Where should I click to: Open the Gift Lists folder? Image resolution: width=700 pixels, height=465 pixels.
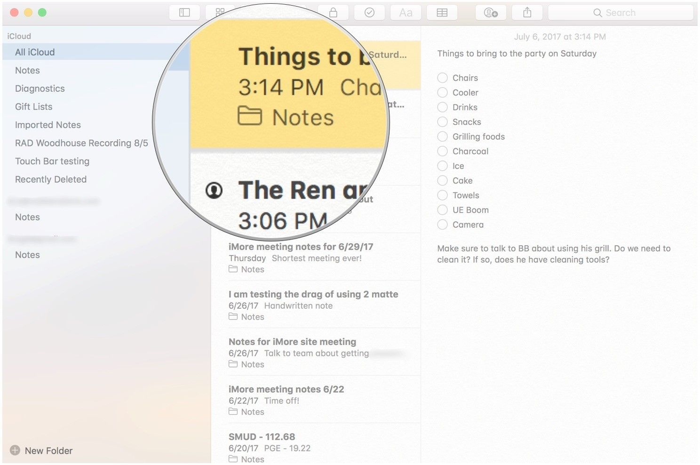click(x=33, y=107)
